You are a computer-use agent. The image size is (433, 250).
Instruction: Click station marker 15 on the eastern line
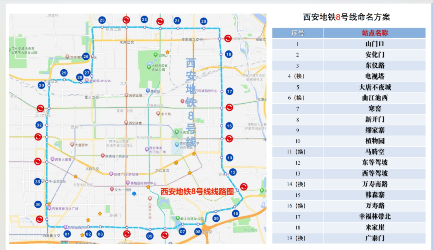(229, 126)
